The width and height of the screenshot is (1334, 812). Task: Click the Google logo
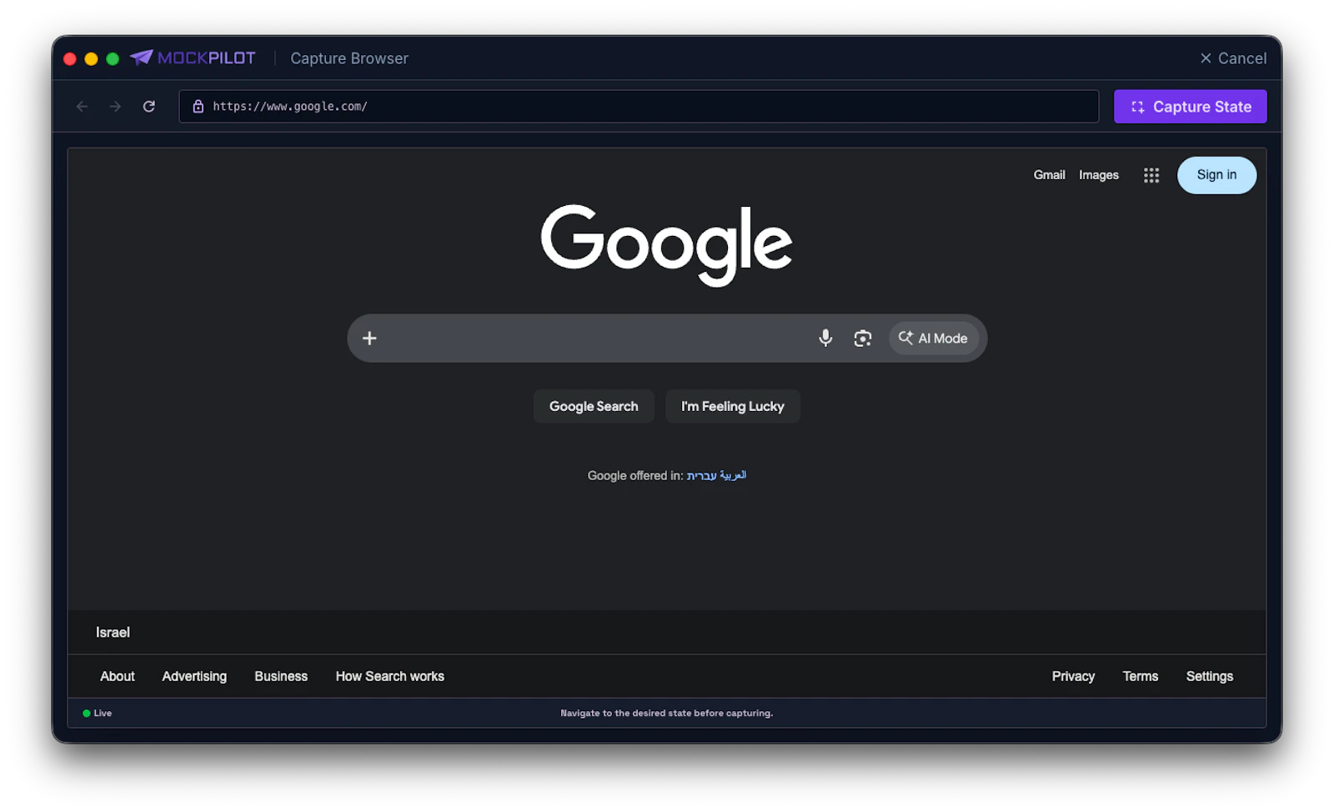pos(667,244)
